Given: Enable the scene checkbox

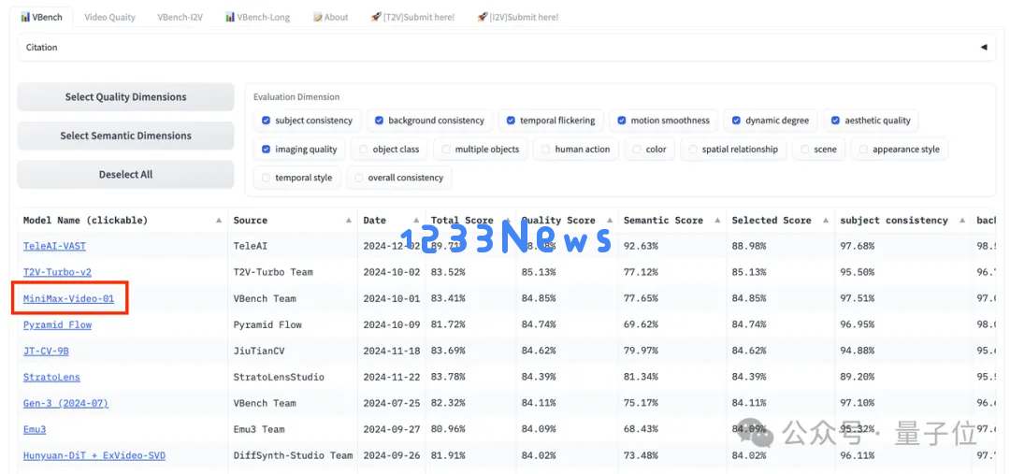Looking at the screenshot, I should [804, 150].
